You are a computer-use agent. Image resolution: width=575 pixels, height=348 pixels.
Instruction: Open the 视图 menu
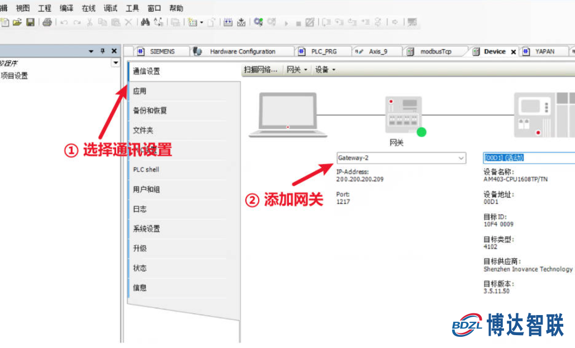point(23,8)
